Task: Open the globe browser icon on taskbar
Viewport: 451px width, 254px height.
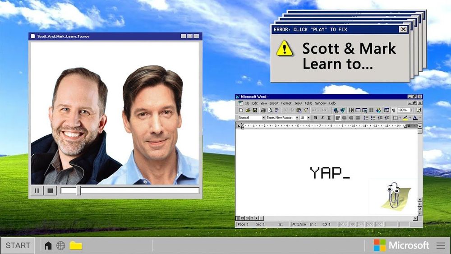Action: click(61, 245)
